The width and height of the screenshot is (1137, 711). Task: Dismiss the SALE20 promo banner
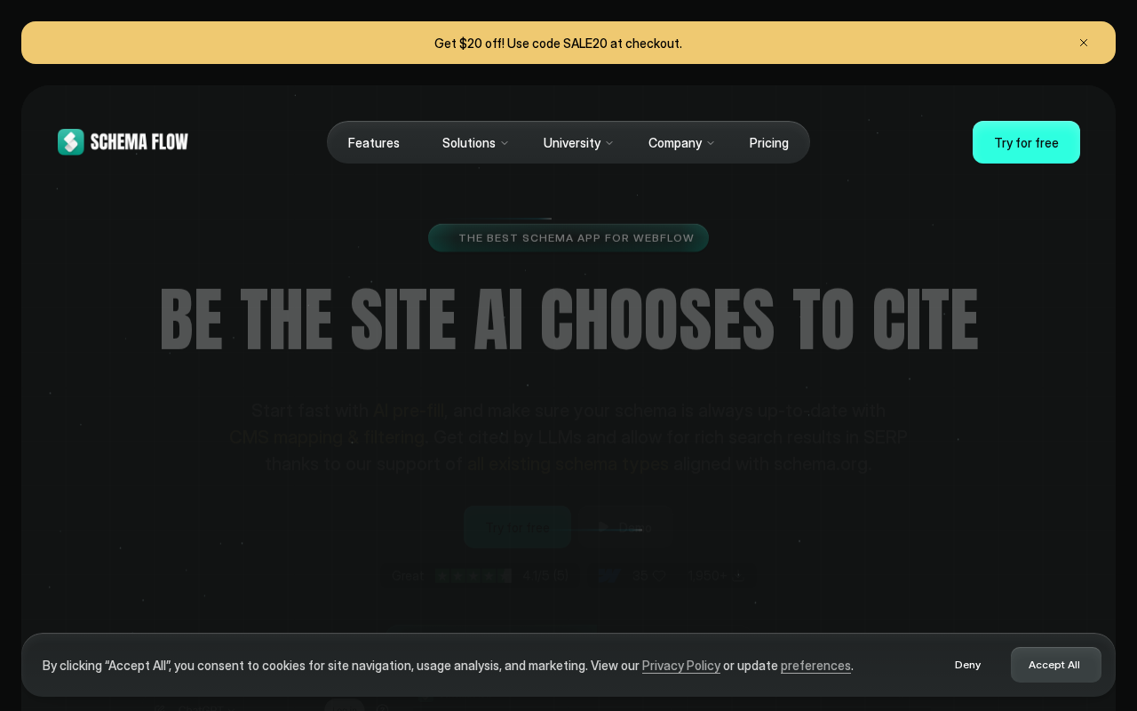(1084, 43)
